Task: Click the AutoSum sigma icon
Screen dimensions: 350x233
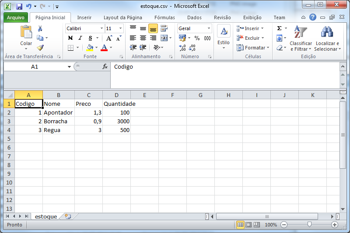Action: 279,28
